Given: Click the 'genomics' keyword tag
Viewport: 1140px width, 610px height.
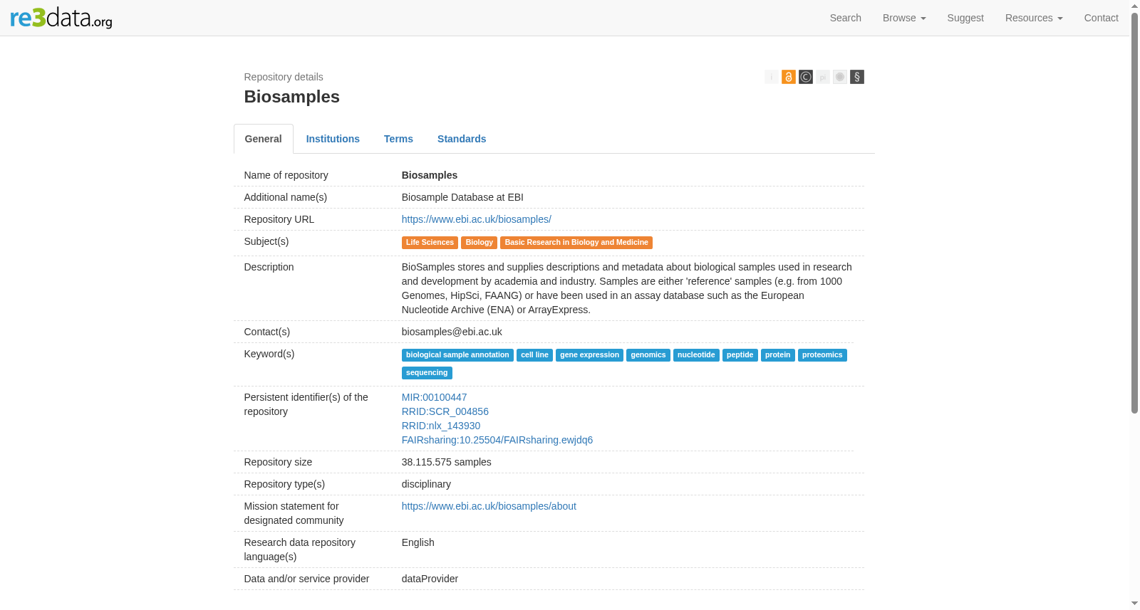Looking at the screenshot, I should click(x=648, y=355).
